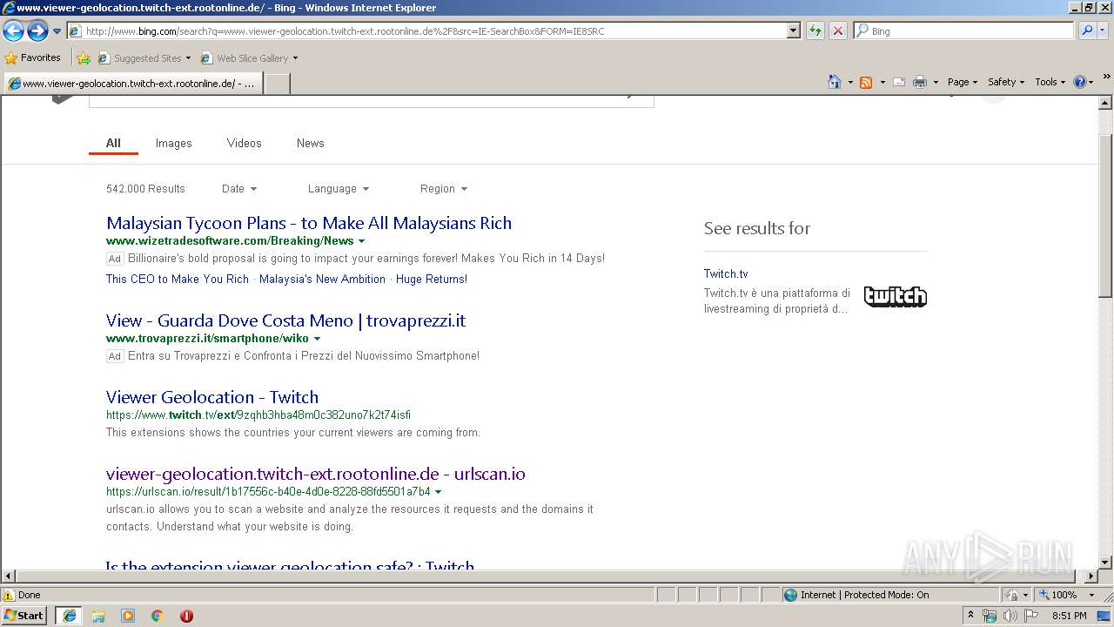The height and width of the screenshot is (627, 1114).
Task: Open Huge Returns! link
Action: tap(432, 279)
